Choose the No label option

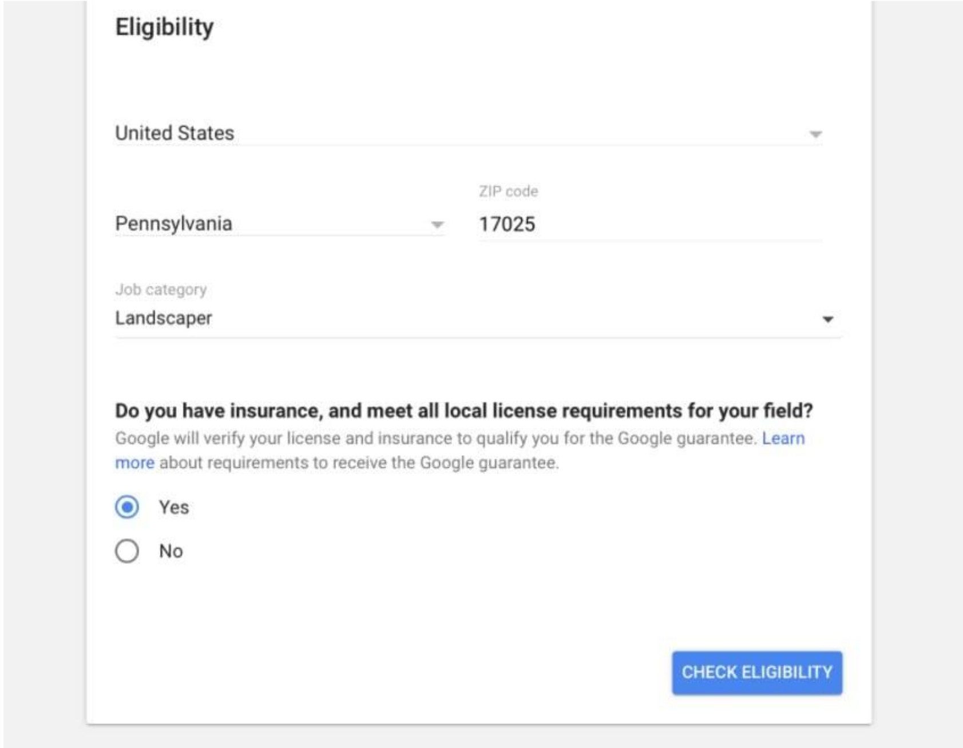(x=171, y=551)
